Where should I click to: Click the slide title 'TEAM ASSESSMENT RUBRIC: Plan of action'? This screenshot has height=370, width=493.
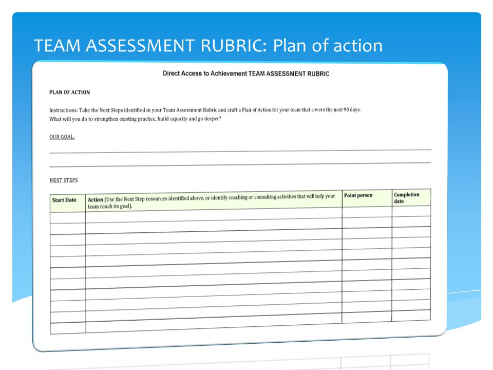tap(208, 46)
